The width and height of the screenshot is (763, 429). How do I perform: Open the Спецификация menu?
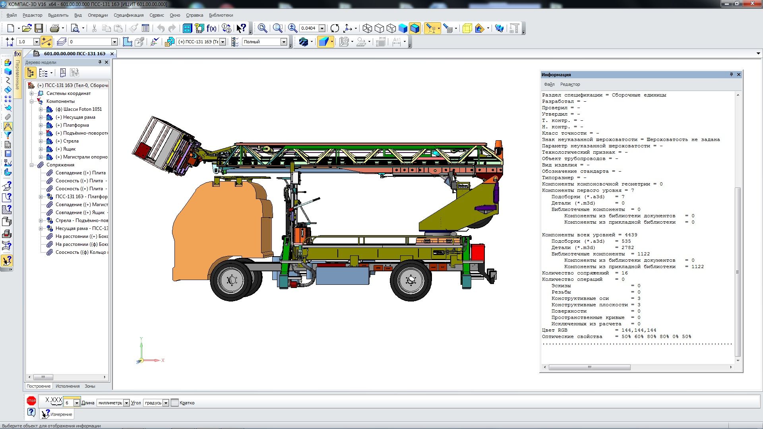click(x=128, y=15)
